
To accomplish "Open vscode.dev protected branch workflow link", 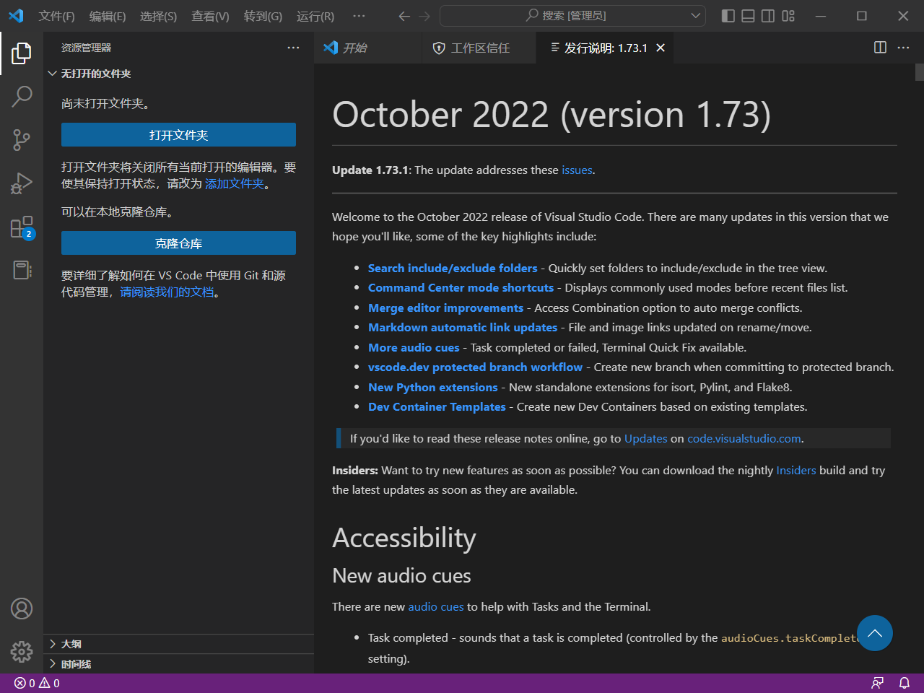I will (475, 367).
